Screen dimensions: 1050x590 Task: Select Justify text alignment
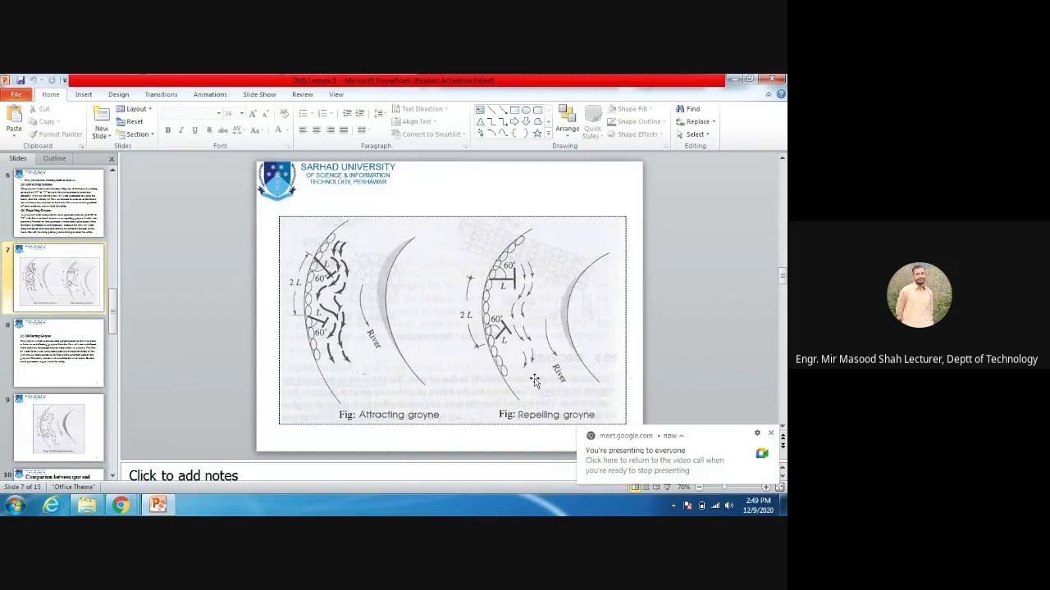pos(343,130)
